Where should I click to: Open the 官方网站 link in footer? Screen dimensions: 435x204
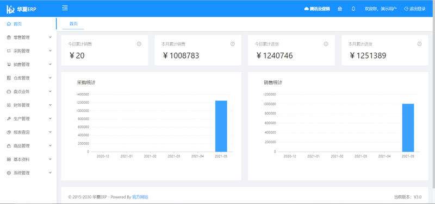coord(140,197)
